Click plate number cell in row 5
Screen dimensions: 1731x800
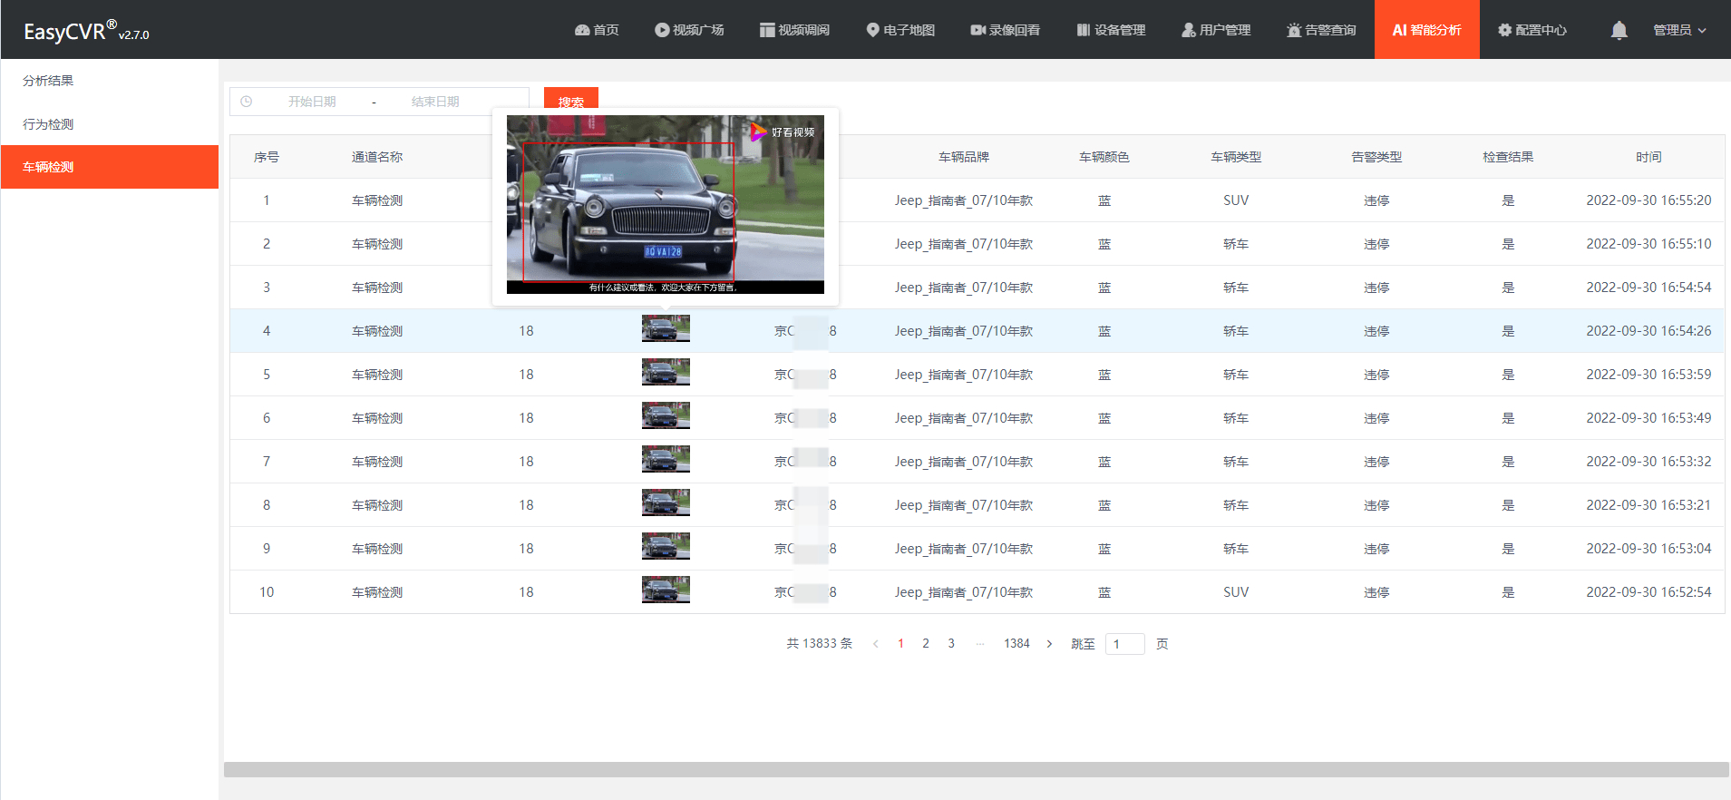coord(805,375)
